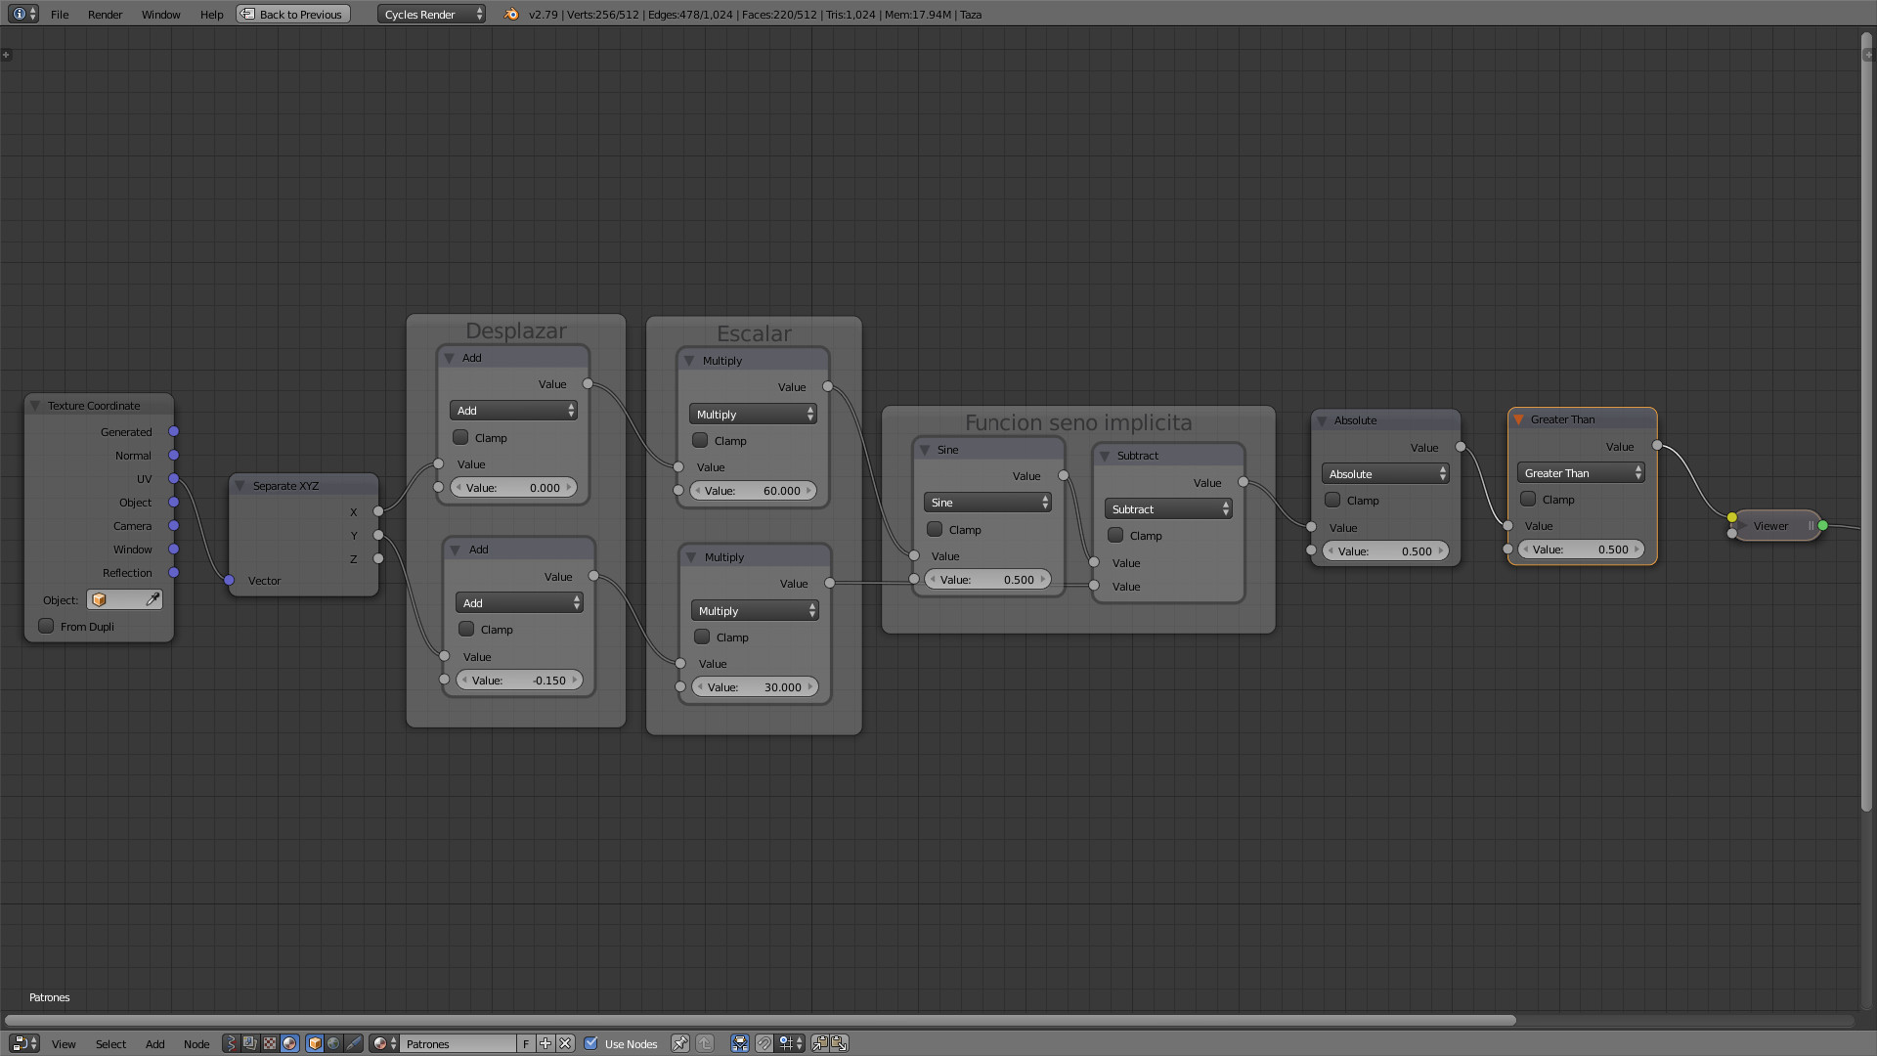Open the info editor type icon at top left
Screen dimensions: 1877x1056
point(23,14)
